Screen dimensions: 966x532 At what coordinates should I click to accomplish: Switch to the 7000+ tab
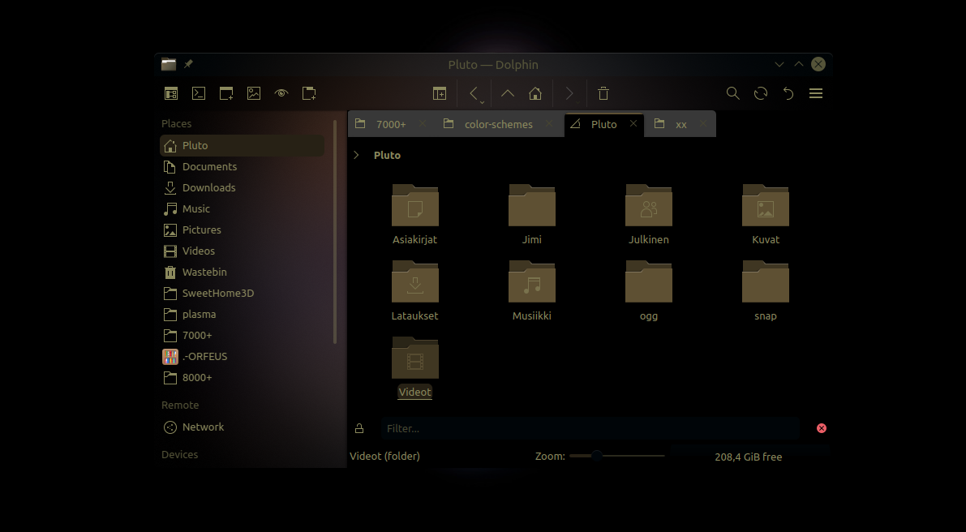tap(390, 124)
